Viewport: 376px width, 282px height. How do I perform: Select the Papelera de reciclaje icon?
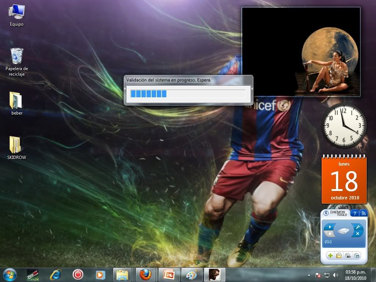pyautogui.click(x=17, y=62)
